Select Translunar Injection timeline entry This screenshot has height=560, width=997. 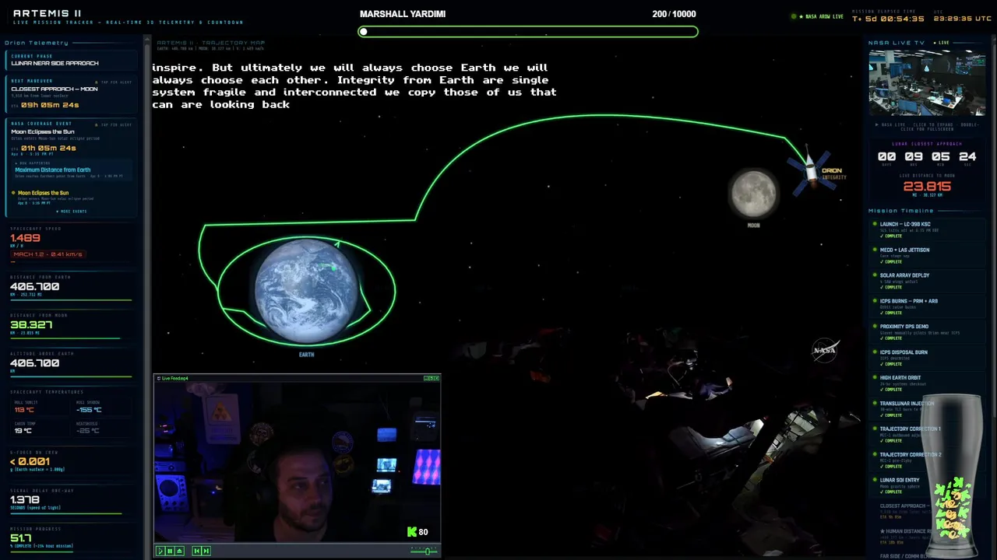[927, 408]
